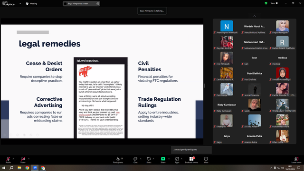Select Wardah Nurul Azhima's tile

pos(255,27)
